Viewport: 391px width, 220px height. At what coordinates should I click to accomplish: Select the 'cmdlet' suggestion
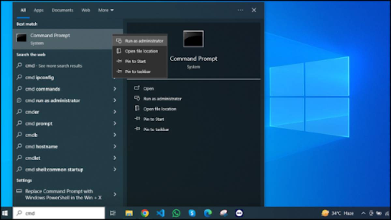coord(68,158)
